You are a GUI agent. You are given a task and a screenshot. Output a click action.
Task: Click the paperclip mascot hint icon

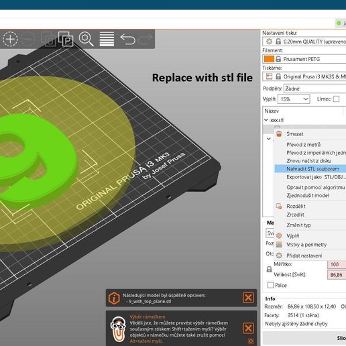pyautogui.click(x=118, y=329)
